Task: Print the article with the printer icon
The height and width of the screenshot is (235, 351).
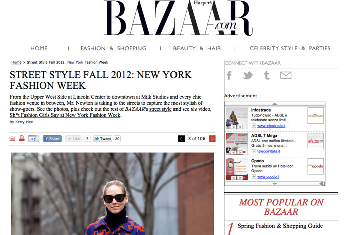Action: point(22,139)
